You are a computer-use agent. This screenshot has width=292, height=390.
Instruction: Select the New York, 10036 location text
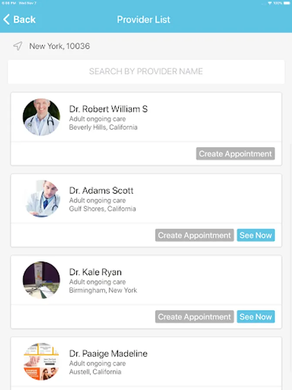[x=60, y=46]
